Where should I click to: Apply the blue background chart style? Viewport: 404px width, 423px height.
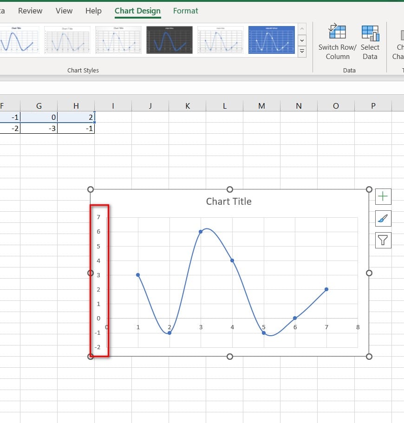[271, 40]
